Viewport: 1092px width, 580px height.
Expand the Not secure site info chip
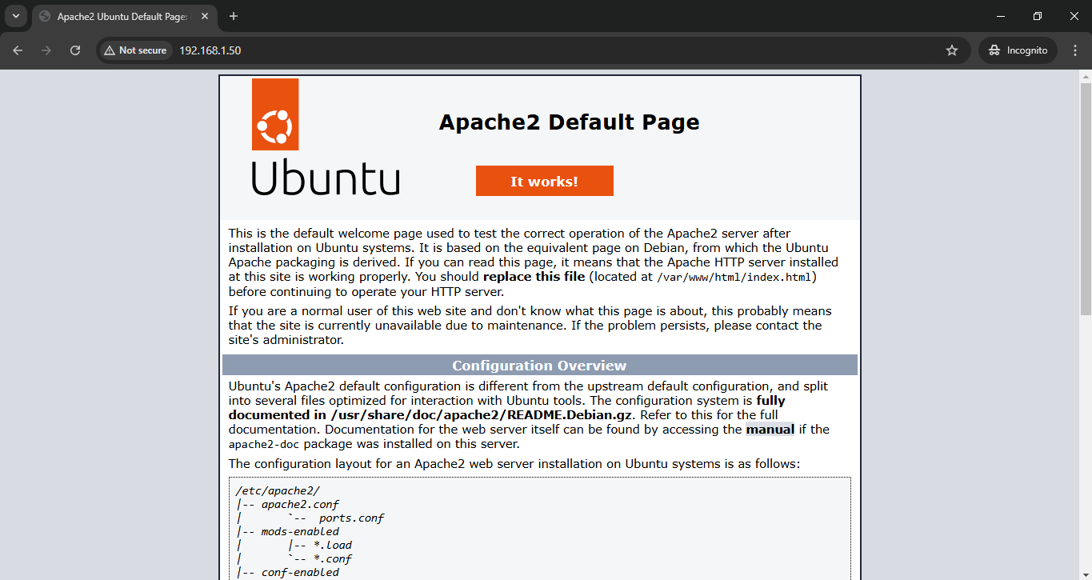(135, 50)
